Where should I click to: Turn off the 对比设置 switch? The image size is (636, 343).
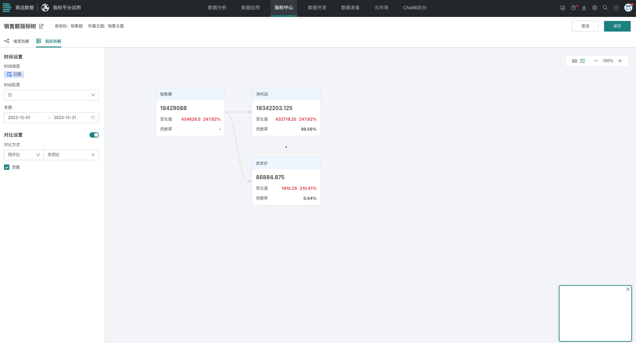pyautogui.click(x=94, y=135)
